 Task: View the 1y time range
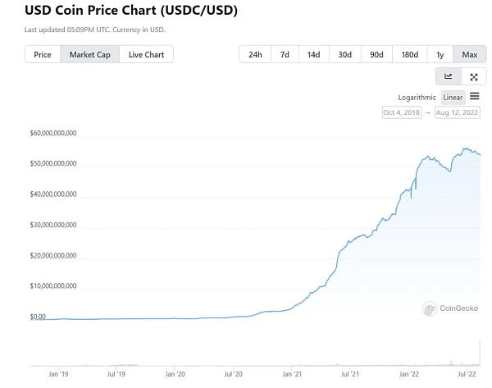coord(440,55)
